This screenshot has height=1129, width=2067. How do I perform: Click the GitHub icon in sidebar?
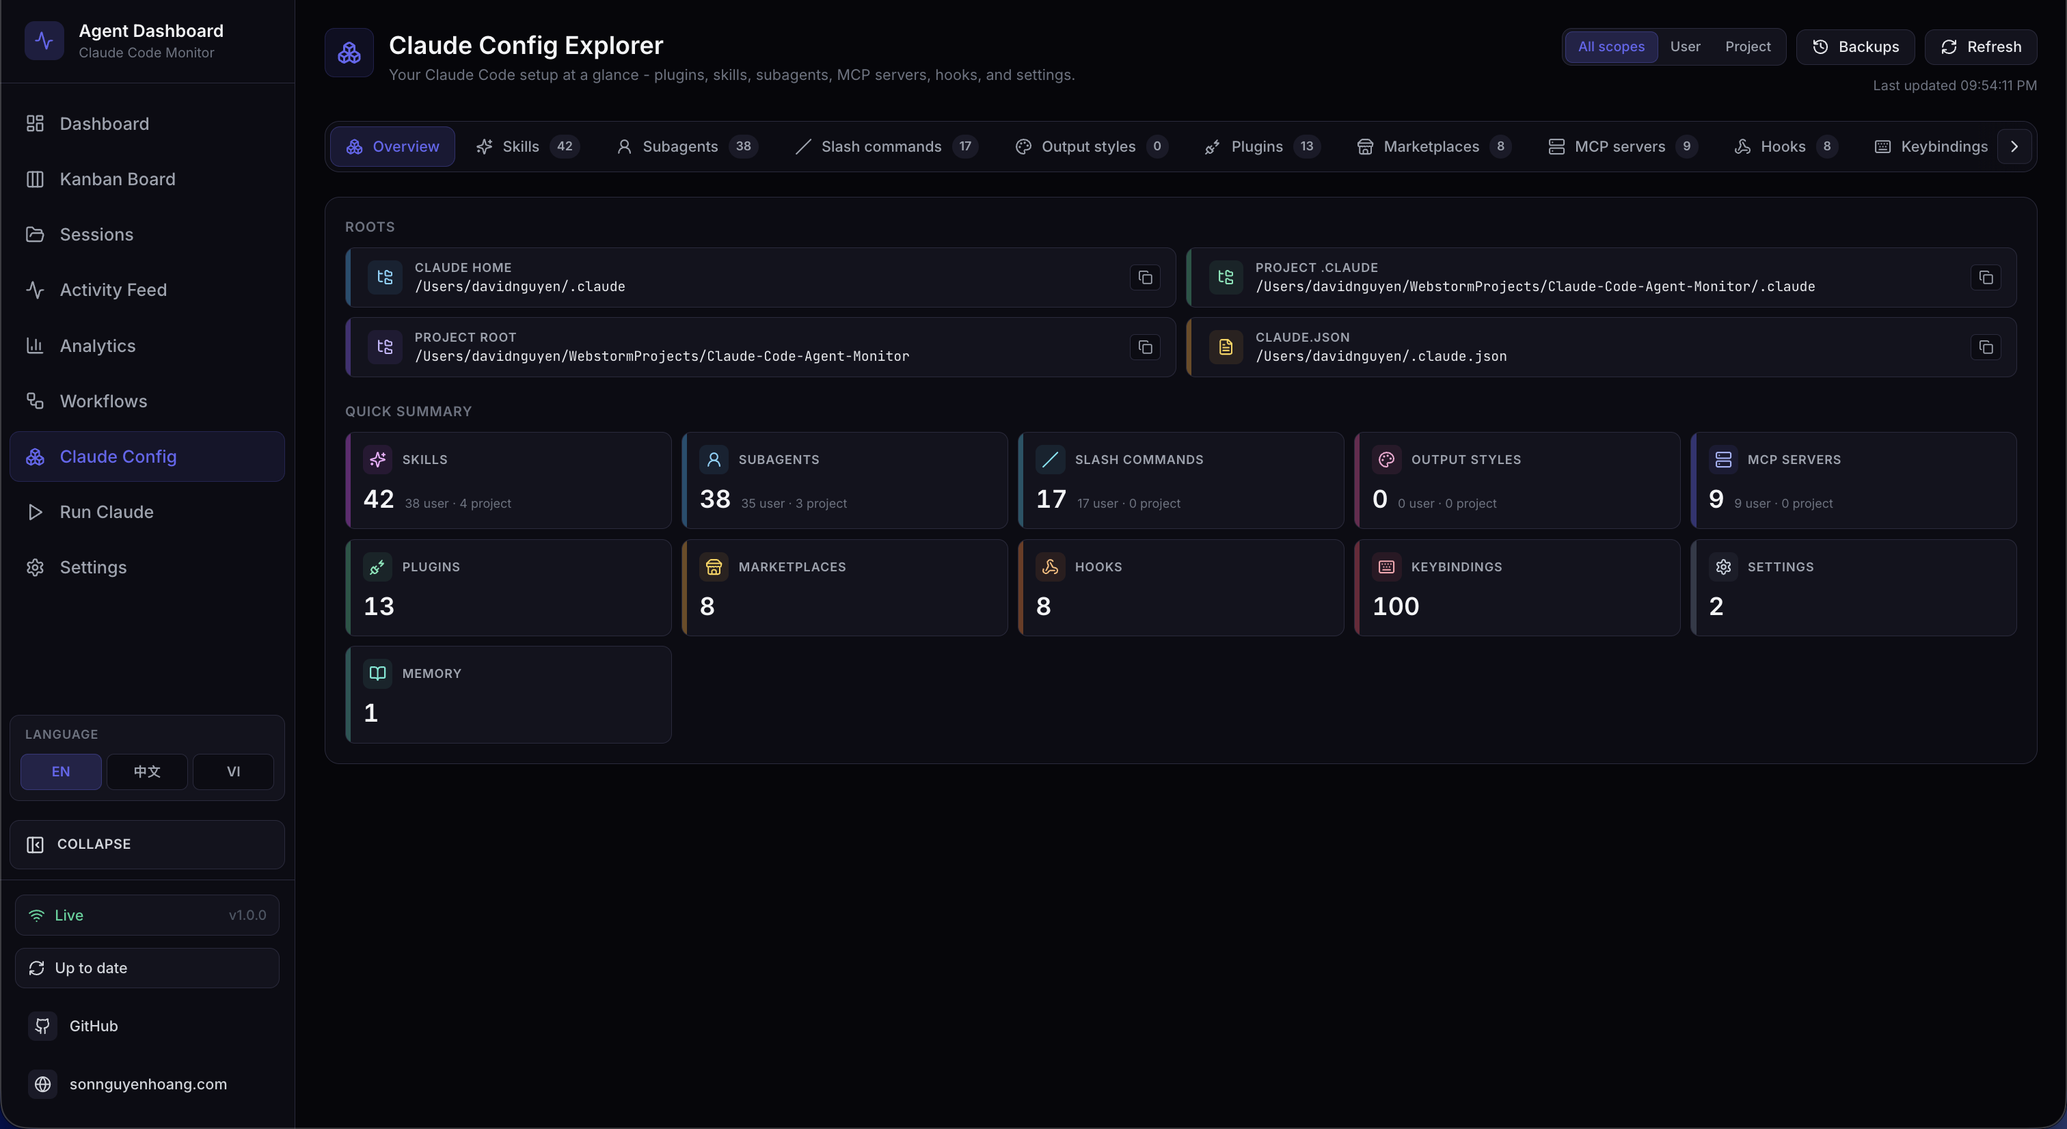[x=42, y=1026]
